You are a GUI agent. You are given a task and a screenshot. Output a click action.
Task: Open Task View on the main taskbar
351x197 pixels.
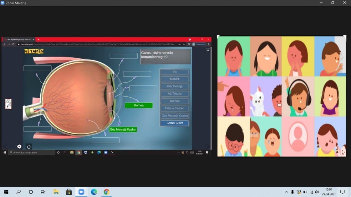click(x=43, y=192)
